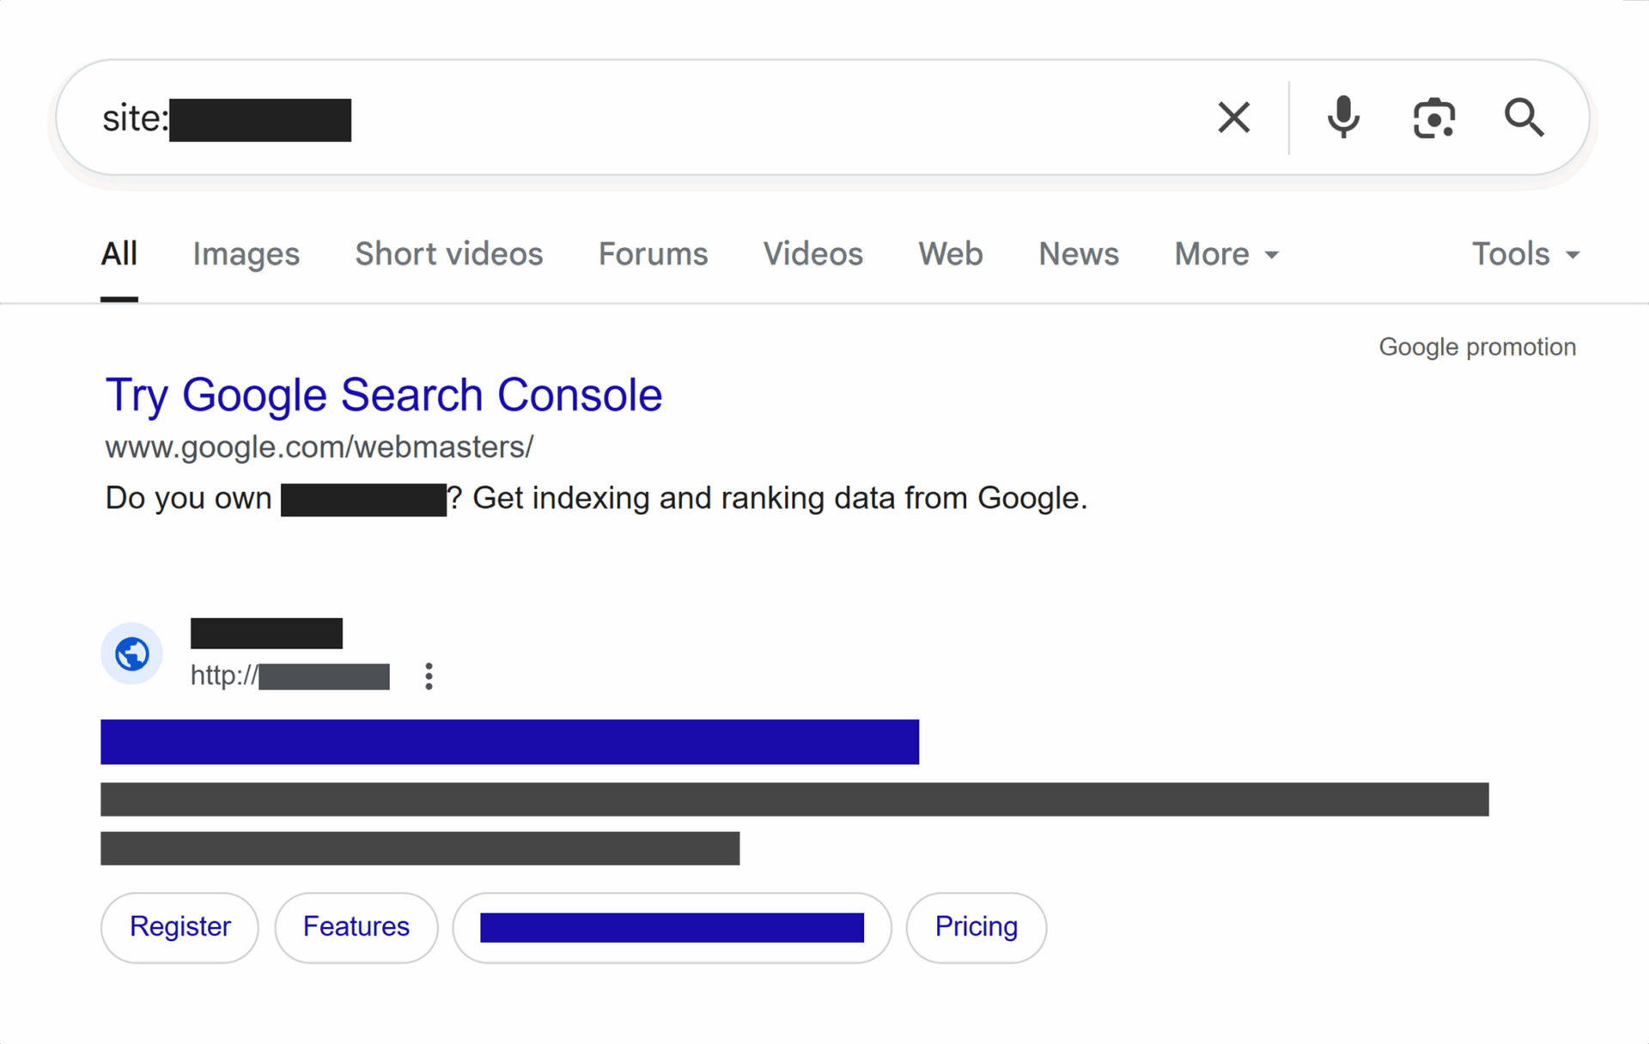Open the Pricing sitelink chip
The height and width of the screenshot is (1044, 1649).
pyautogui.click(x=977, y=927)
